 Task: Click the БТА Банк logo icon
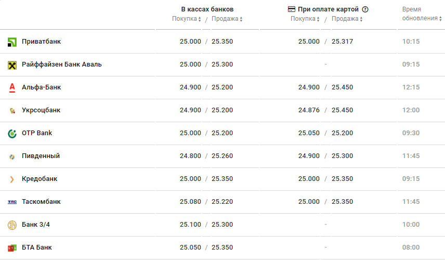click(12, 248)
